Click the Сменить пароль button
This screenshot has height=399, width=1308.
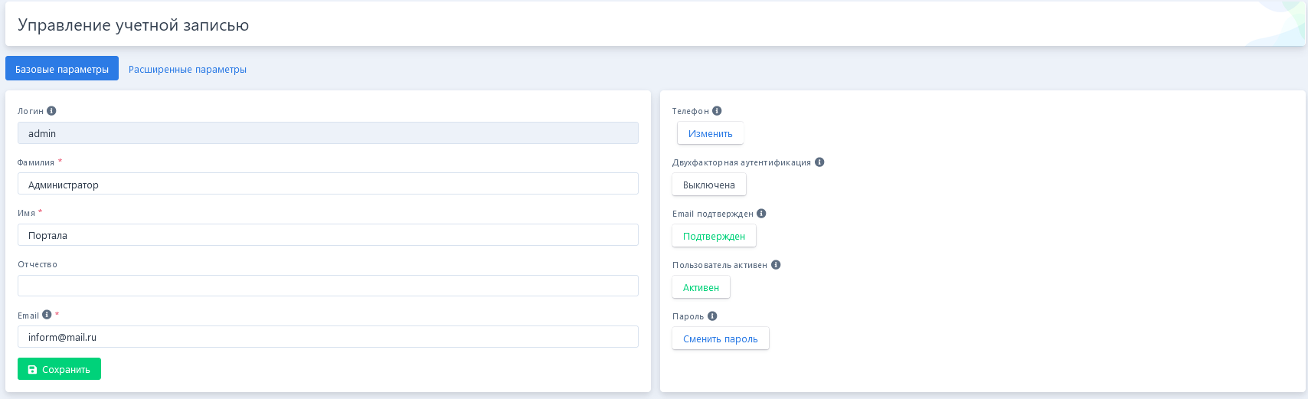720,338
